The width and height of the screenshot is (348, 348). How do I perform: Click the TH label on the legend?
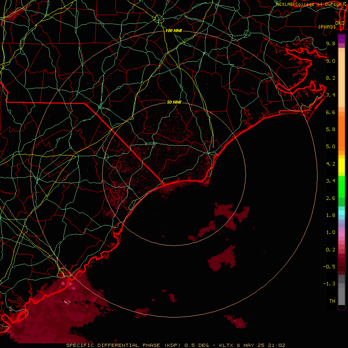(x=332, y=301)
